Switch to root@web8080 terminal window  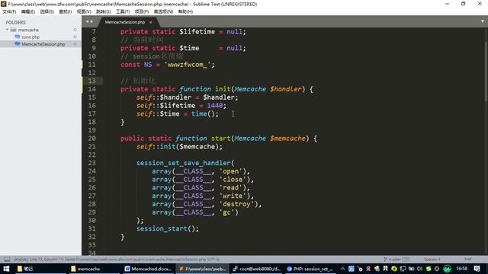[x=256, y=269]
